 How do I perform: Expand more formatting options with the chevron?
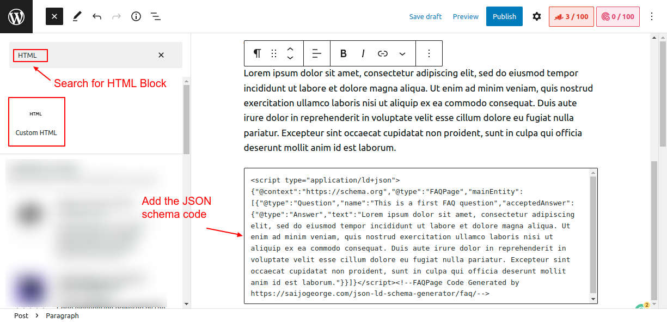pos(402,53)
